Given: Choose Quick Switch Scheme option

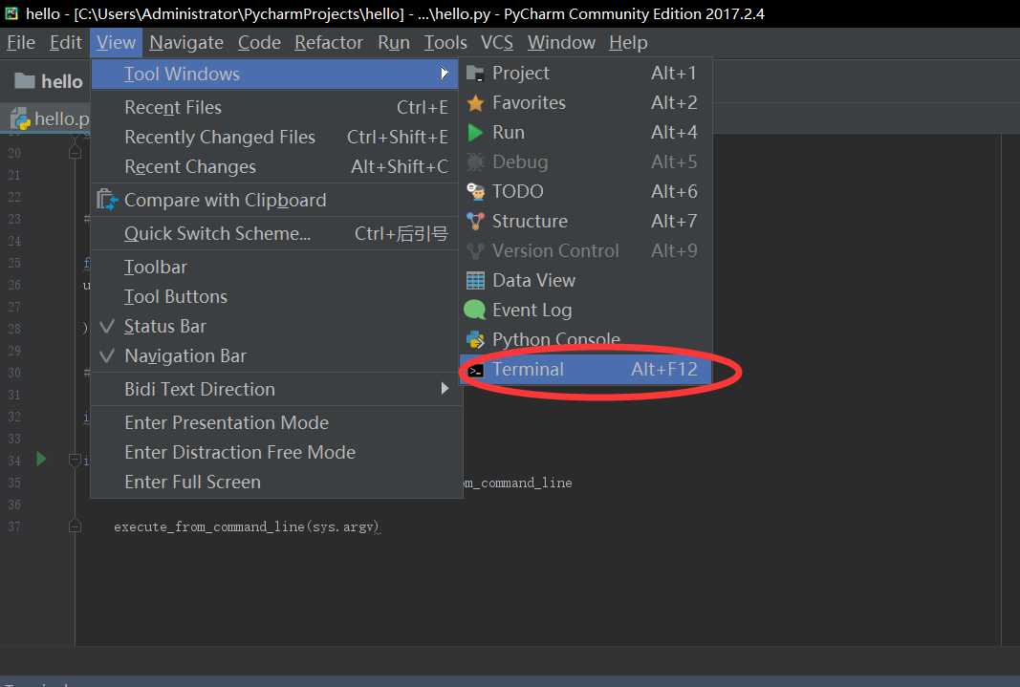Looking at the screenshot, I should (x=274, y=233).
